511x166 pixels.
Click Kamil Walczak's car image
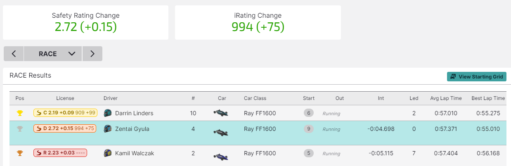[221, 156]
